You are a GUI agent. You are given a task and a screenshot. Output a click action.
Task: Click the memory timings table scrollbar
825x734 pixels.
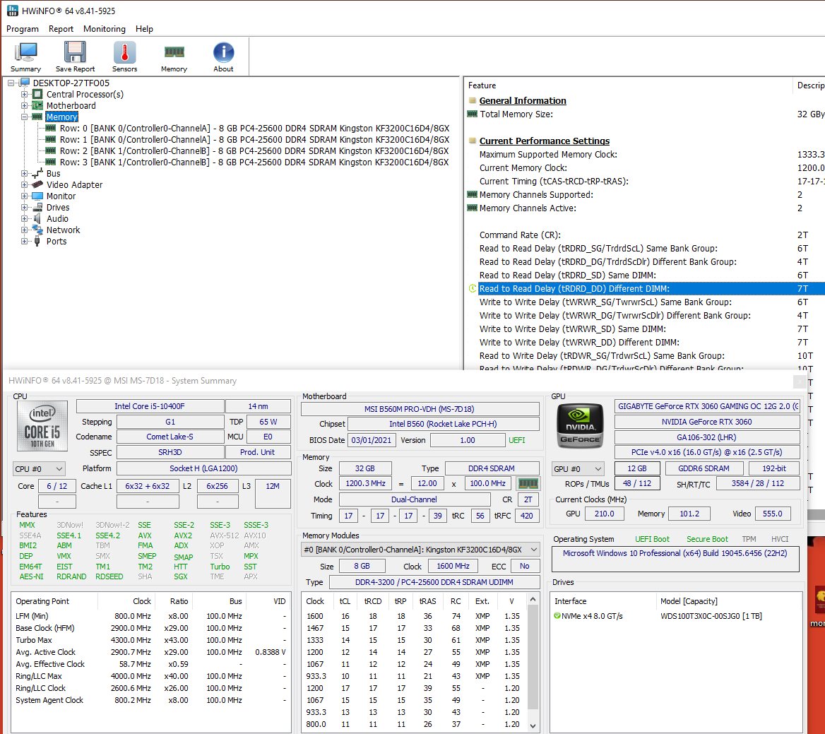(x=533, y=657)
